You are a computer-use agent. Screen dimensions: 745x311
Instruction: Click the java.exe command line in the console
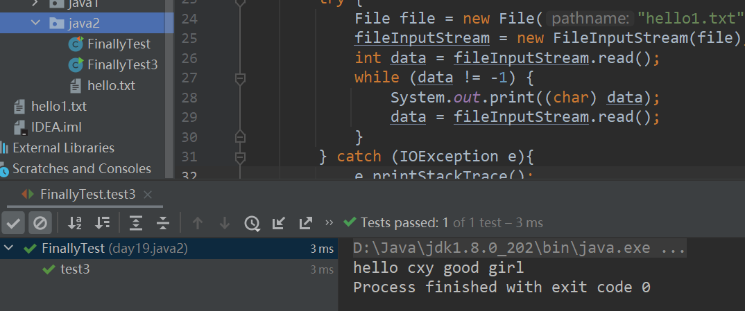(x=519, y=247)
